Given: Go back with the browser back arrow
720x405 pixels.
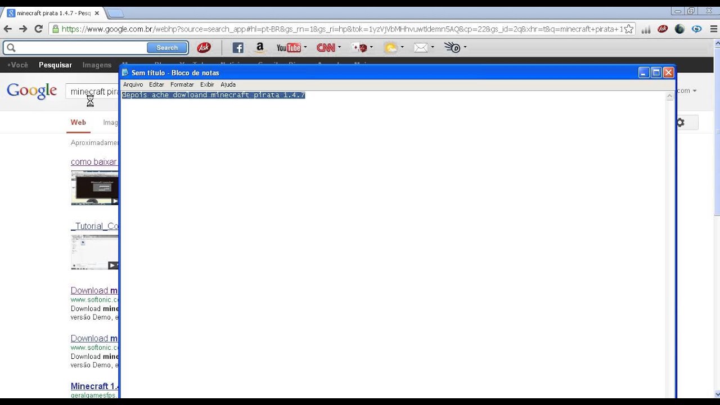Looking at the screenshot, I should (8, 29).
